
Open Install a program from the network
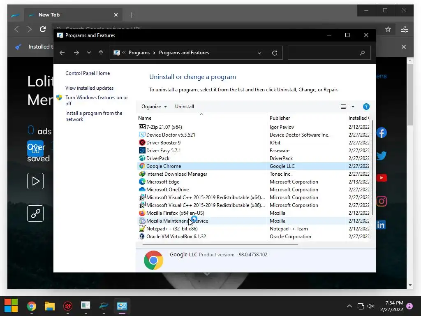coord(94,116)
